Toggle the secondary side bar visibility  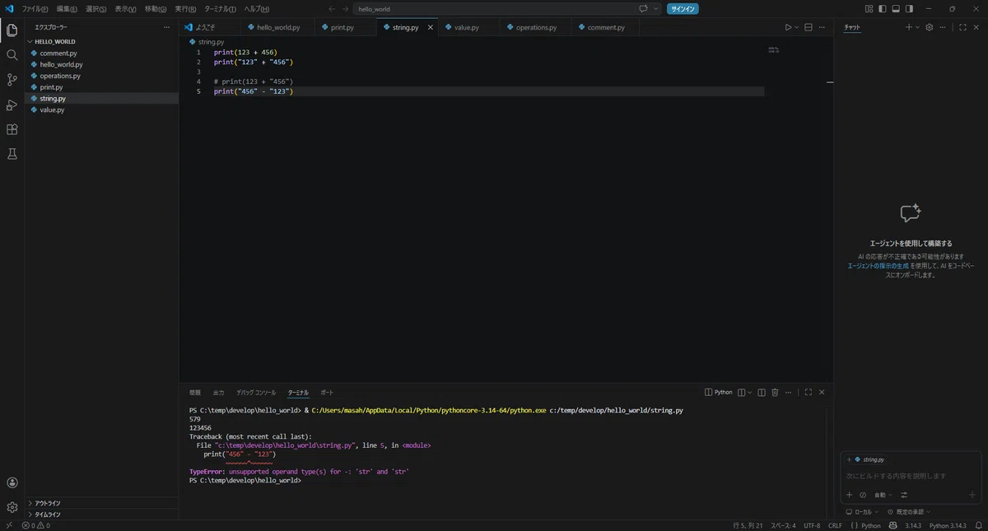point(909,9)
